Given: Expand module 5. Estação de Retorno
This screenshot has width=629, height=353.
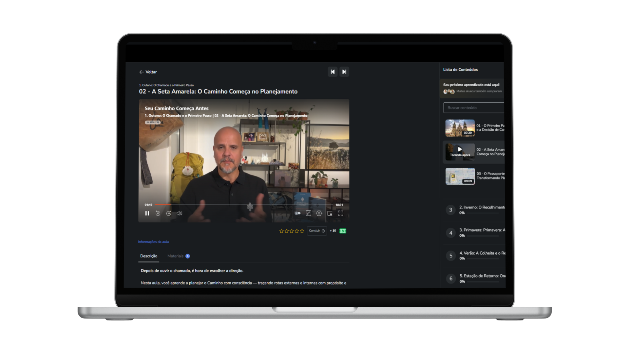Looking at the screenshot, I should tap(474, 278).
